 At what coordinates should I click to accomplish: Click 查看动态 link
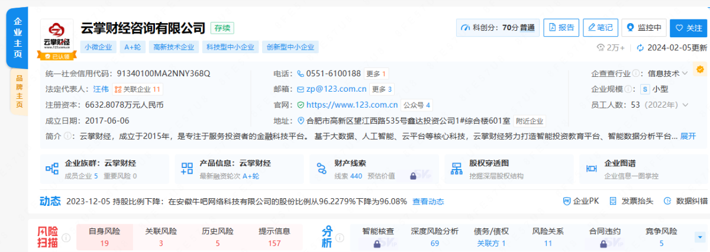[x=428, y=201]
